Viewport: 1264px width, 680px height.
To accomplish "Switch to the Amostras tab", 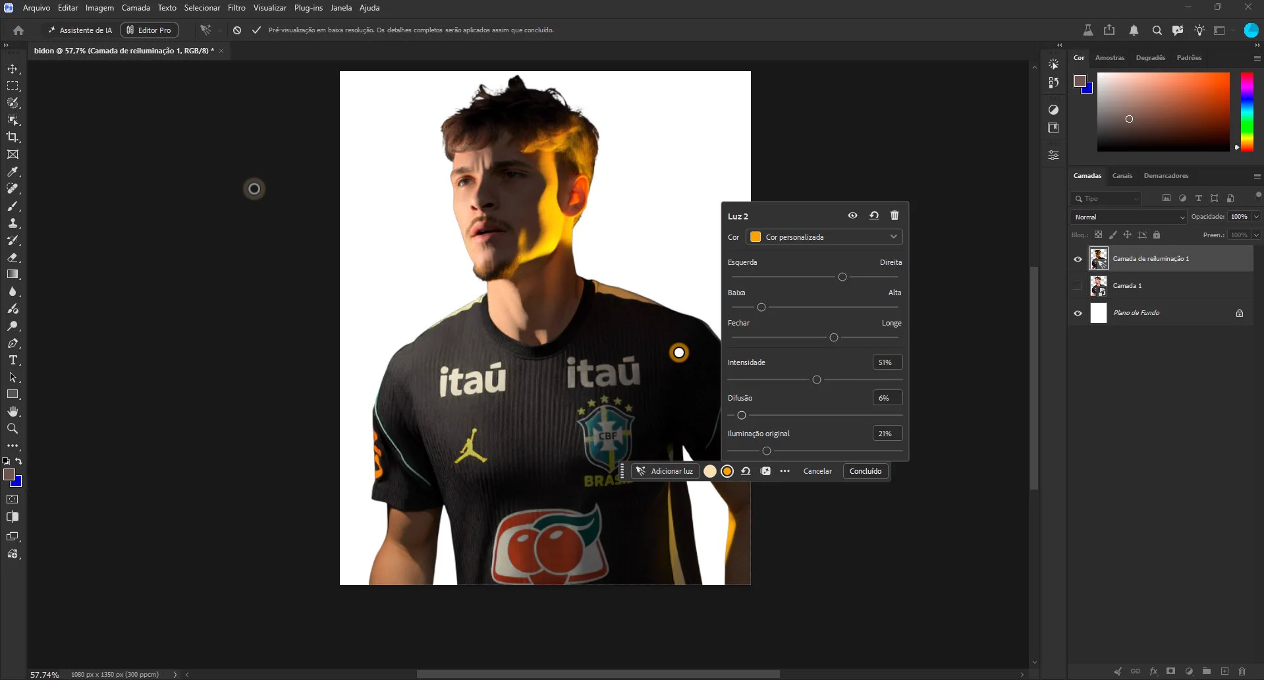I will point(1110,58).
